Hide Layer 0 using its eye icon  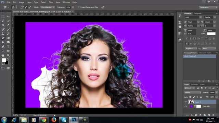point(185,102)
